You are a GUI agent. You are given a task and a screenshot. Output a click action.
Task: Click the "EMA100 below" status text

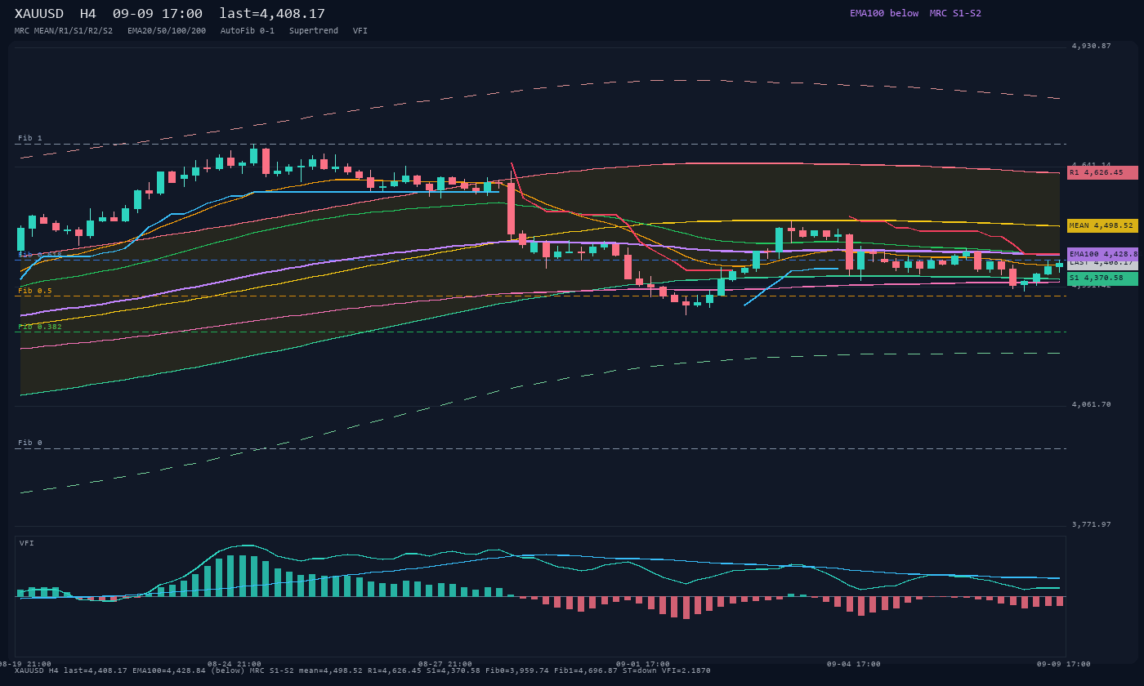tap(884, 13)
